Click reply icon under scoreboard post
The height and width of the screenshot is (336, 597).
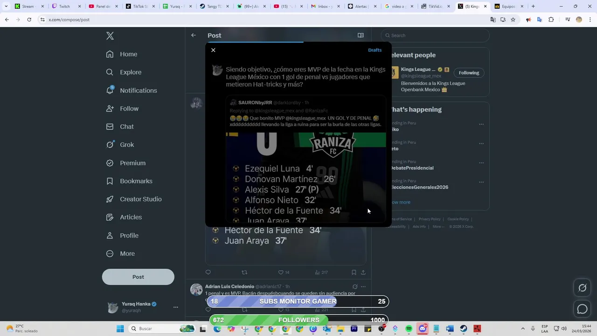[208, 273]
